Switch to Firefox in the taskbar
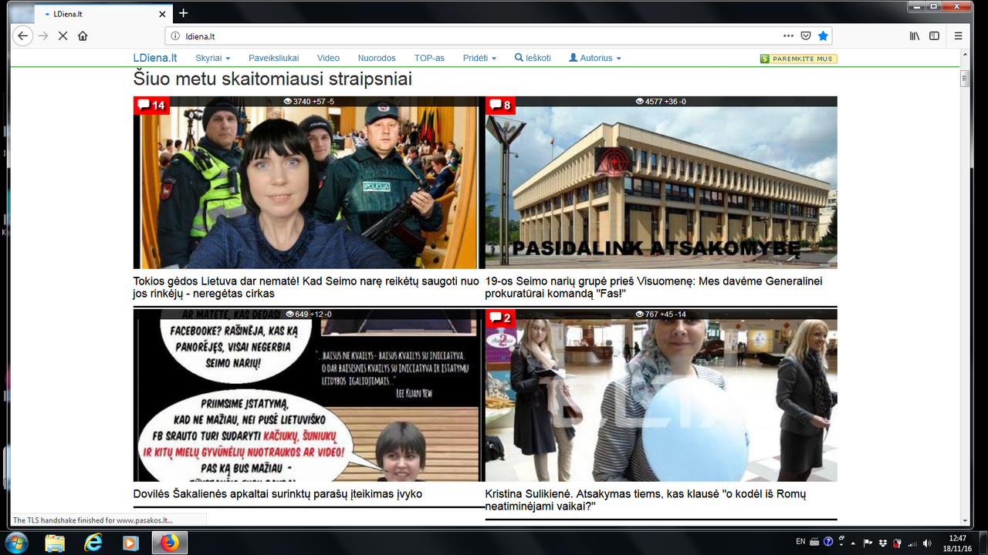 (x=169, y=543)
